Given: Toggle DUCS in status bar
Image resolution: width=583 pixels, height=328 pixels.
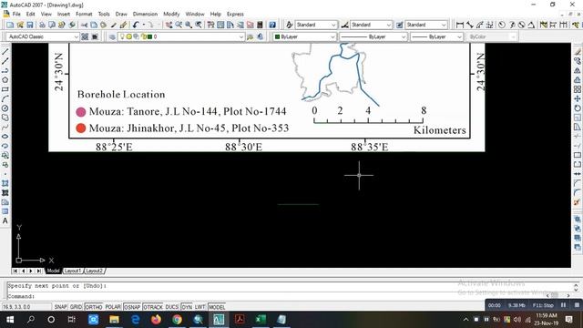Looking at the screenshot, I should point(172,307).
